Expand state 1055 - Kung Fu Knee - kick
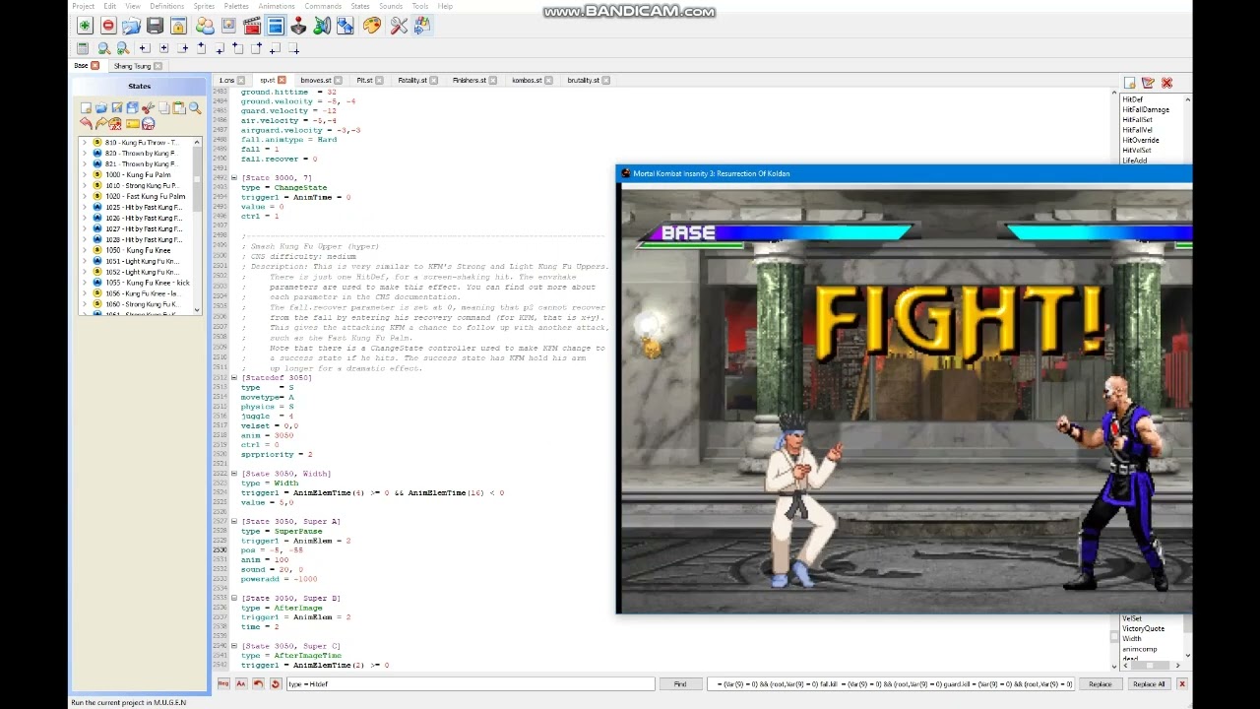This screenshot has width=1260, height=709. coord(86,283)
